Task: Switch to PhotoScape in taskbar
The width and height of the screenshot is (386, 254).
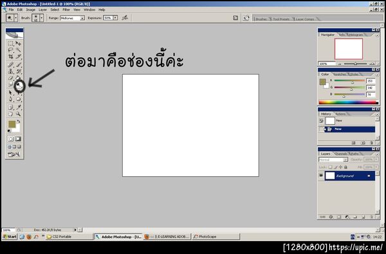Action: click(216, 237)
